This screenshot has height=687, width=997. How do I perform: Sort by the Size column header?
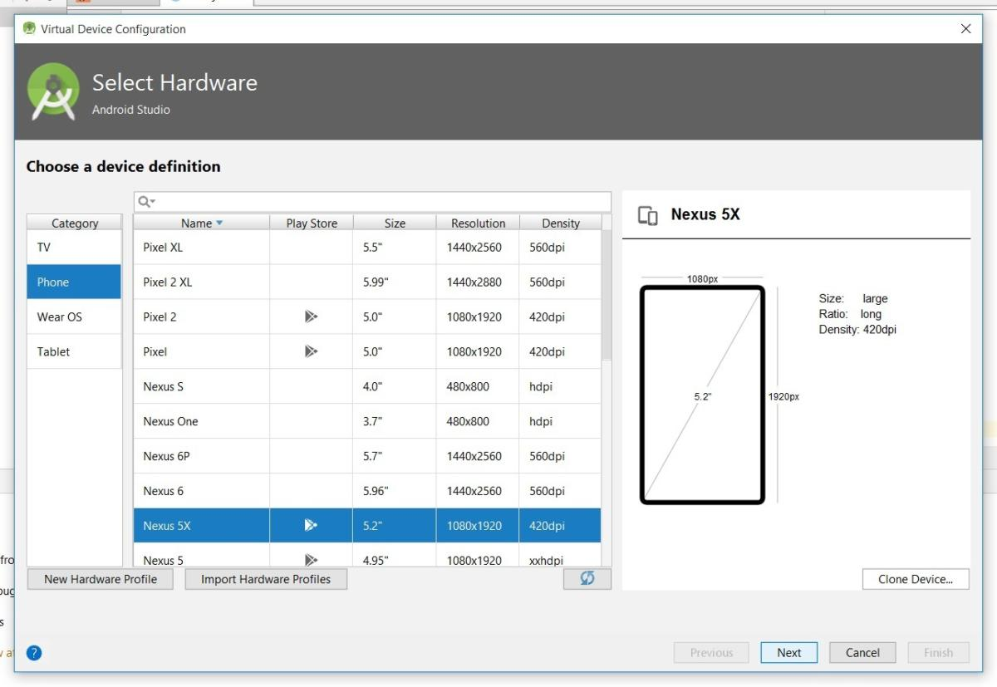point(395,223)
